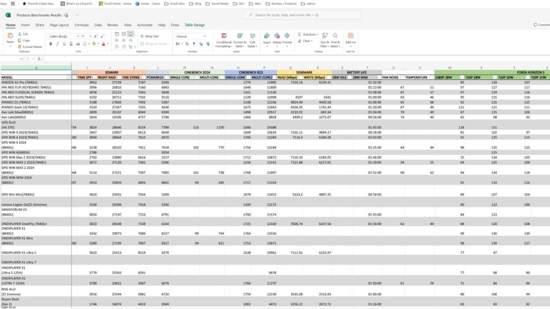Toggle Wrap Text
The image size is (550, 309).
[x=149, y=36]
